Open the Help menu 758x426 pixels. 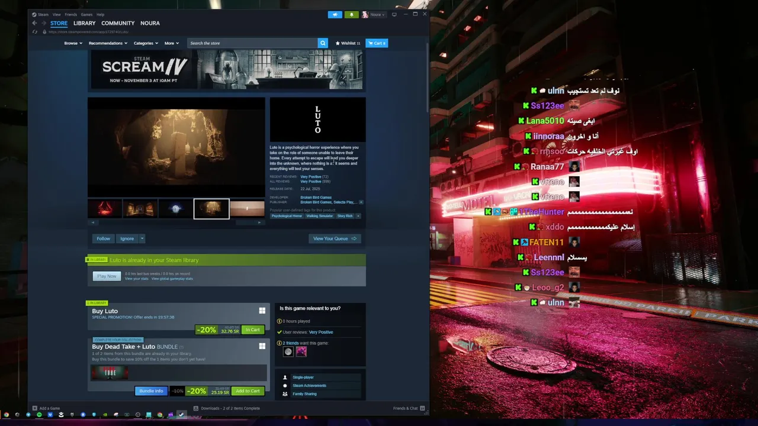click(x=100, y=15)
